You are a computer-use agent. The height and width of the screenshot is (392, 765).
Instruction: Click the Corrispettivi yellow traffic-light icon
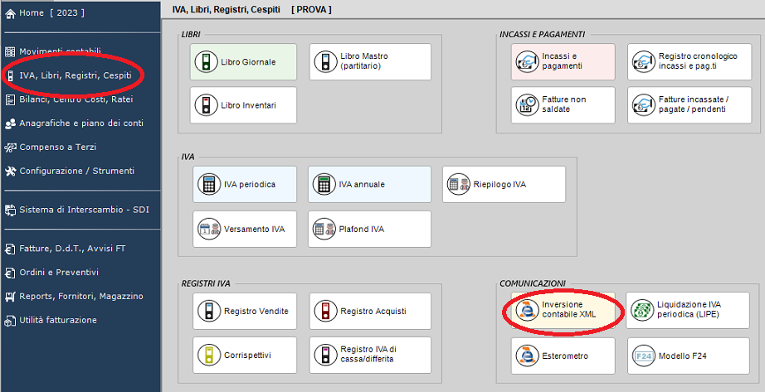point(207,356)
